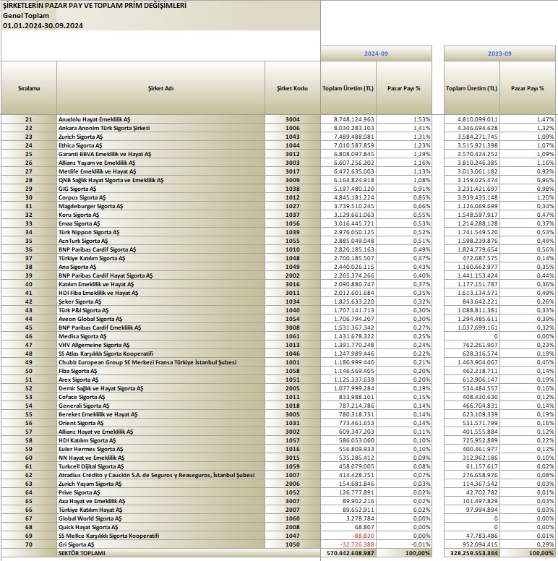
Task: Select the VHV Allgemeine Sigorta AŞ cell
Action: point(160,345)
